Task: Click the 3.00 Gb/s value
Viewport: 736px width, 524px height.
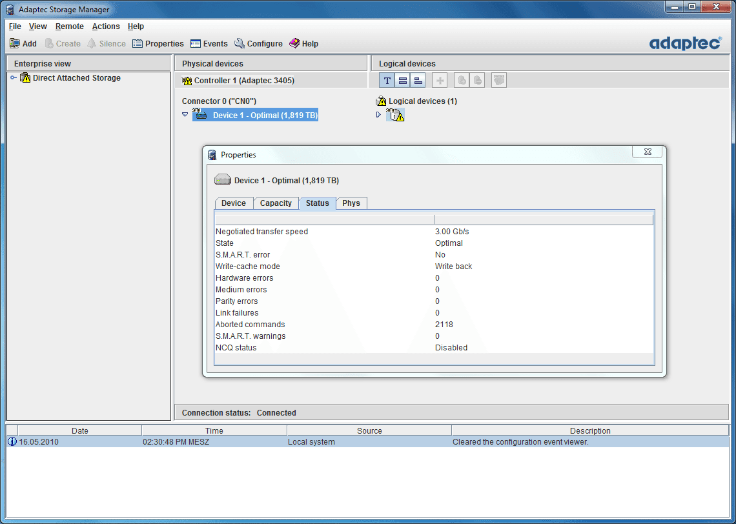Action: pyautogui.click(x=452, y=232)
